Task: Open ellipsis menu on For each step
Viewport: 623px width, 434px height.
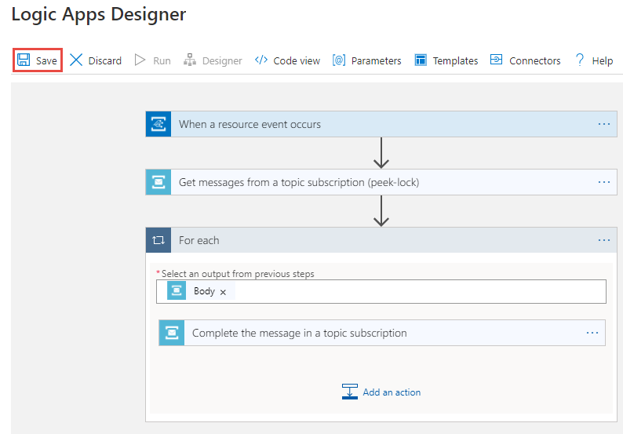Action: click(603, 240)
